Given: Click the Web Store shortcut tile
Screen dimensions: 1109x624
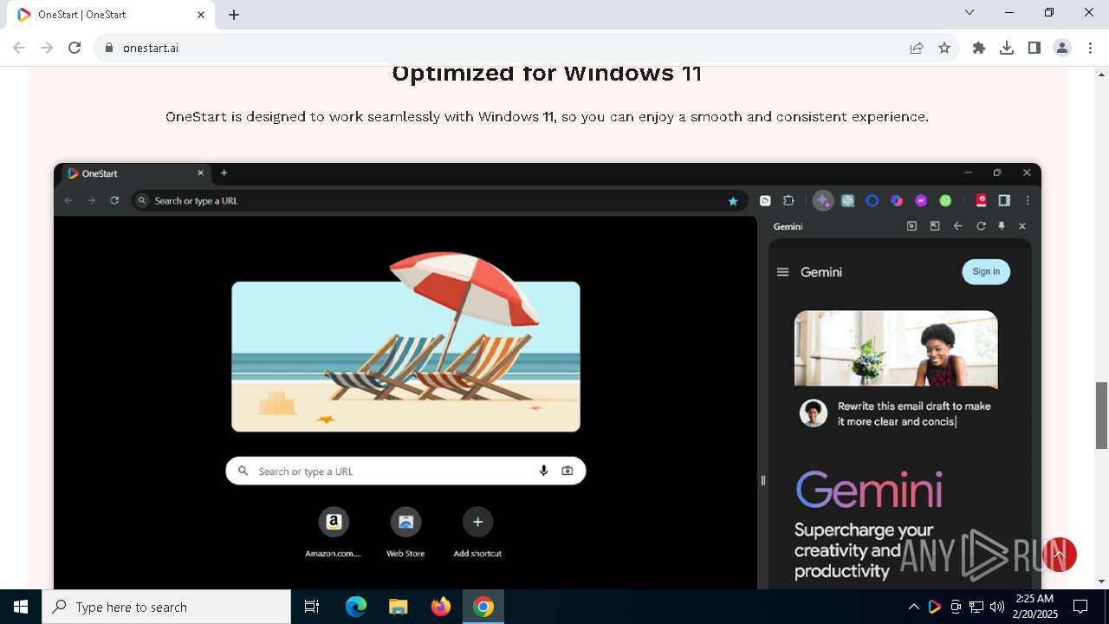Looking at the screenshot, I should pyautogui.click(x=405, y=531).
